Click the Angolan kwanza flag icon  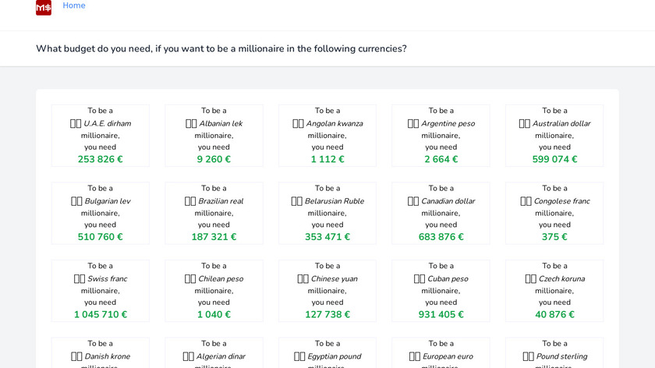298,123
